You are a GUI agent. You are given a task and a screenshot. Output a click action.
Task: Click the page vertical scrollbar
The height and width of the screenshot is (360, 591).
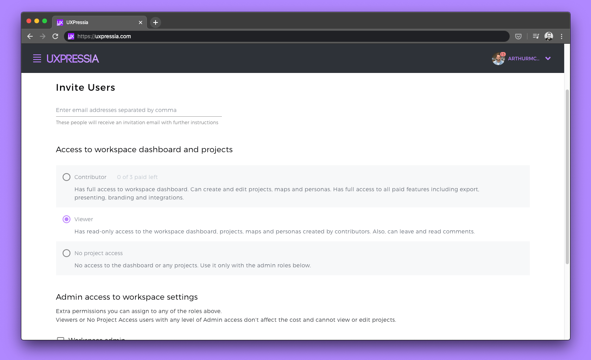tap(567, 177)
